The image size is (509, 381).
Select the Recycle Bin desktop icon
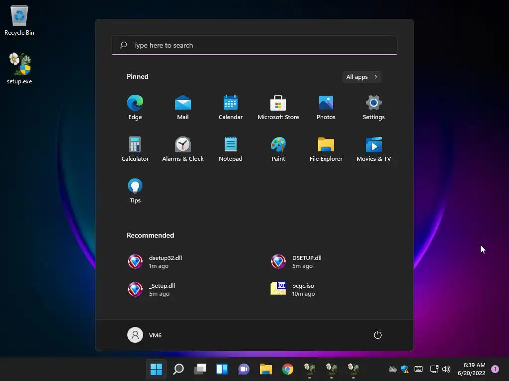pyautogui.click(x=19, y=20)
